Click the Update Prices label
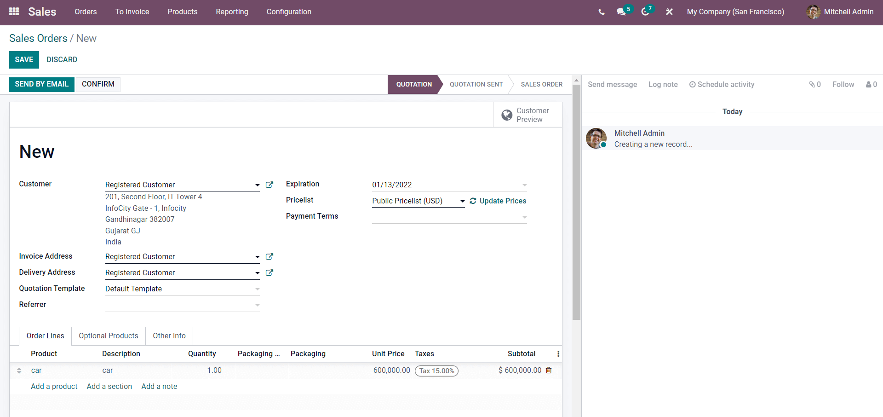The height and width of the screenshot is (417, 883). pos(503,201)
